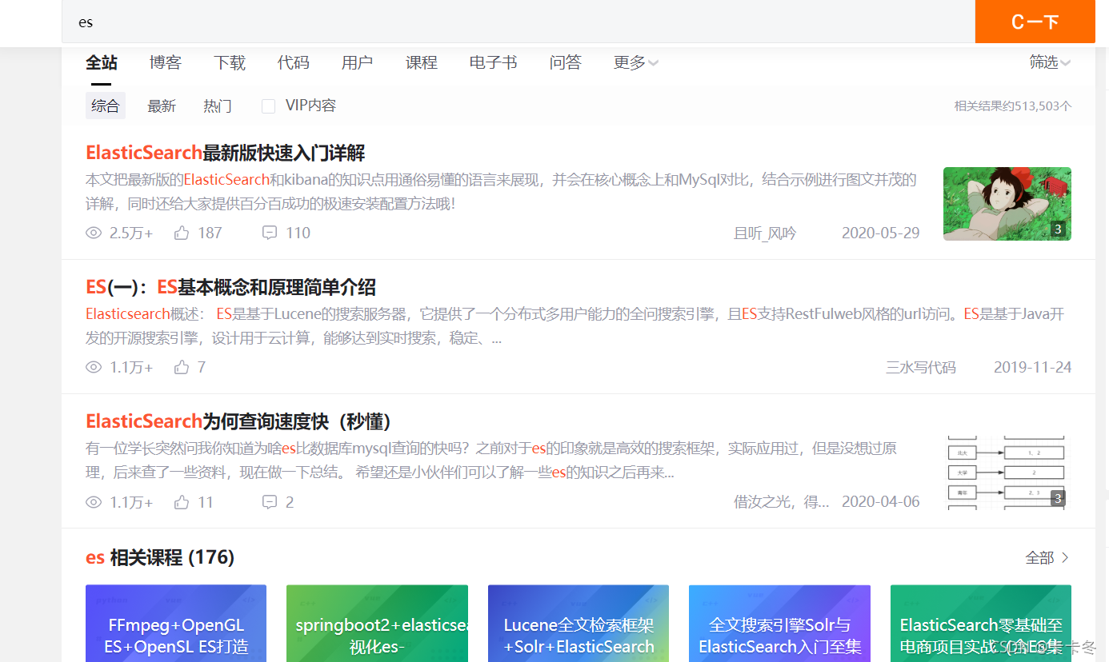Screen dimensions: 1109x662
Task: Open article ElasticSearch为何查询速度快（秒懂）
Action: pyautogui.click(x=238, y=421)
